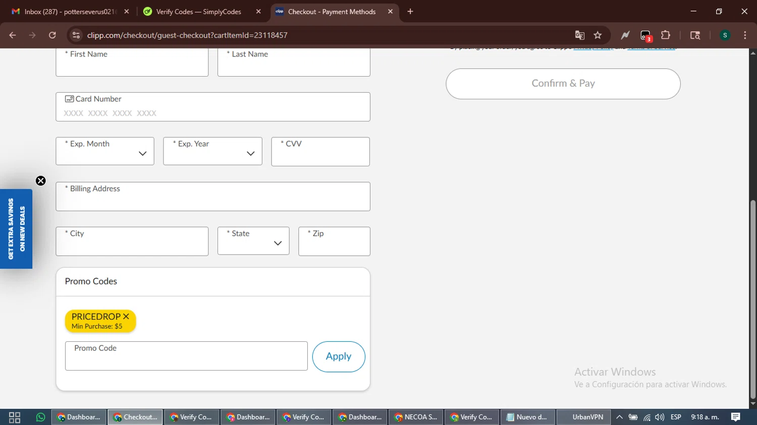
Task: Open the Windows notification center
Action: pyautogui.click(x=736, y=417)
